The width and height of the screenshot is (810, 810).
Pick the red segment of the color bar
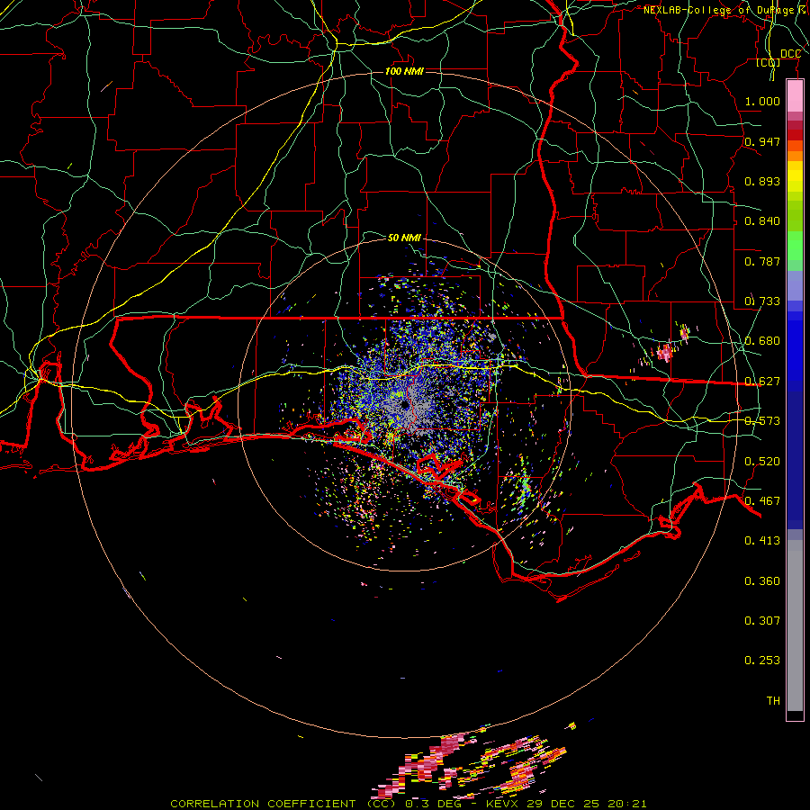point(795,135)
